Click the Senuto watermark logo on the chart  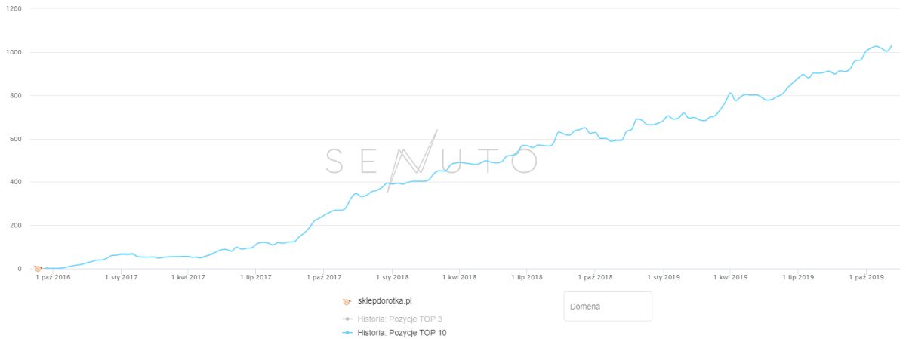430,160
